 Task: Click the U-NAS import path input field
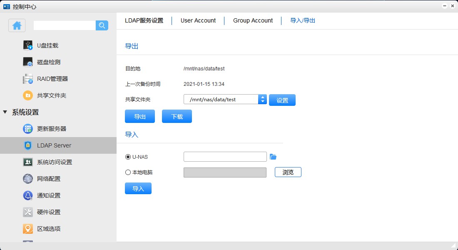click(x=225, y=157)
